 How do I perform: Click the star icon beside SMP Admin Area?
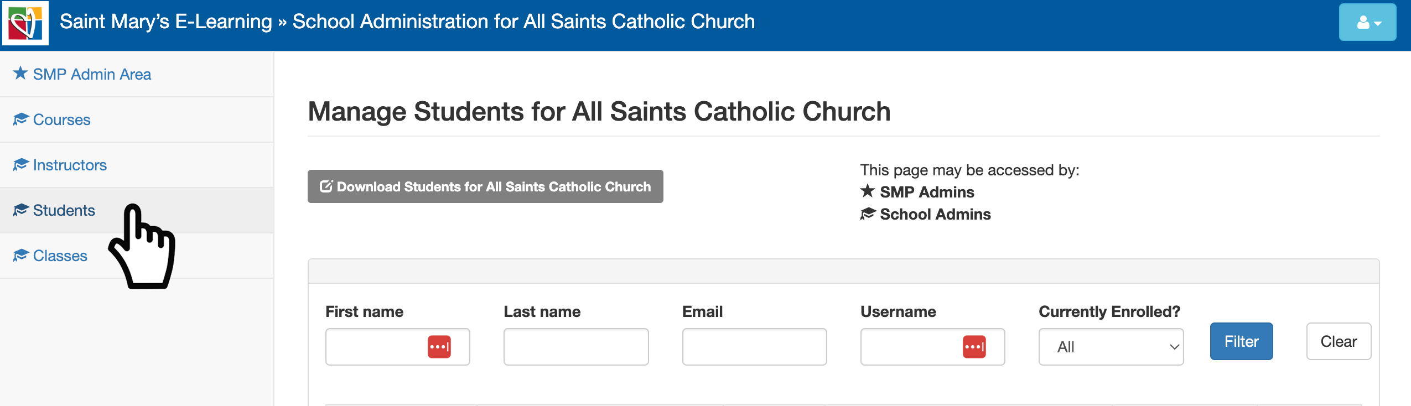tap(20, 74)
